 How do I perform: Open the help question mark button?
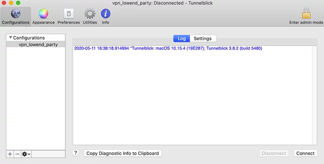point(76,153)
